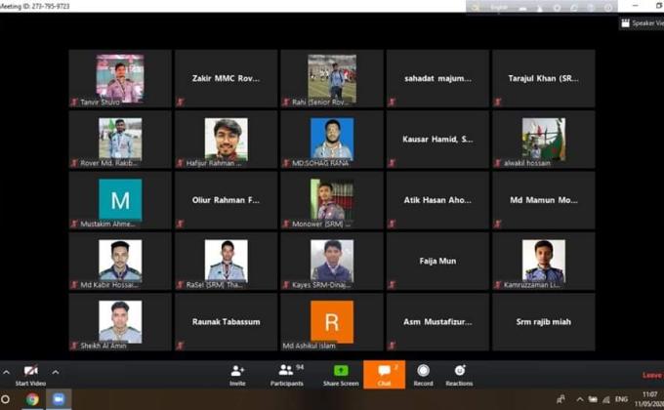
Task: Expand the video settings arrow next to Start Video
Action: tap(56, 372)
